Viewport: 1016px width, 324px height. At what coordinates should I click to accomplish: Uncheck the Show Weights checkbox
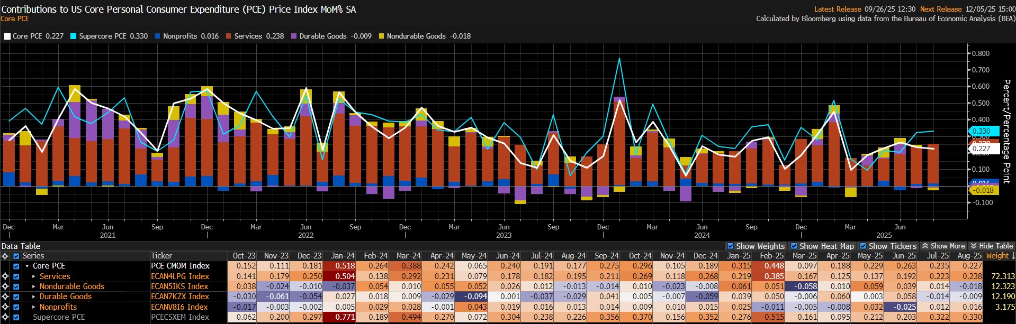coord(731,246)
